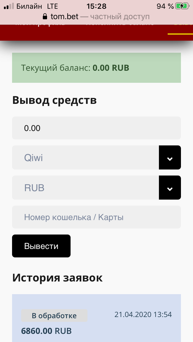The height and width of the screenshot is (342, 193).
Task: Click the В обработке status badge
Action: click(x=54, y=316)
